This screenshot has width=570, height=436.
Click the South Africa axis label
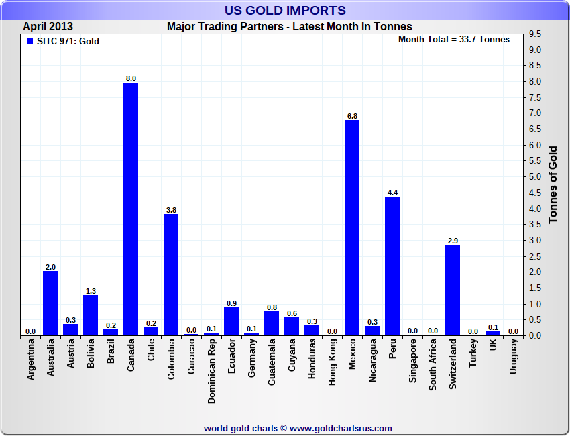(433, 365)
